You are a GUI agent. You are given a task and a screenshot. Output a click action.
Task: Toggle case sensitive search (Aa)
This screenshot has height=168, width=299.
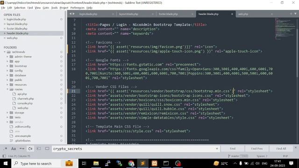(x=14, y=148)
